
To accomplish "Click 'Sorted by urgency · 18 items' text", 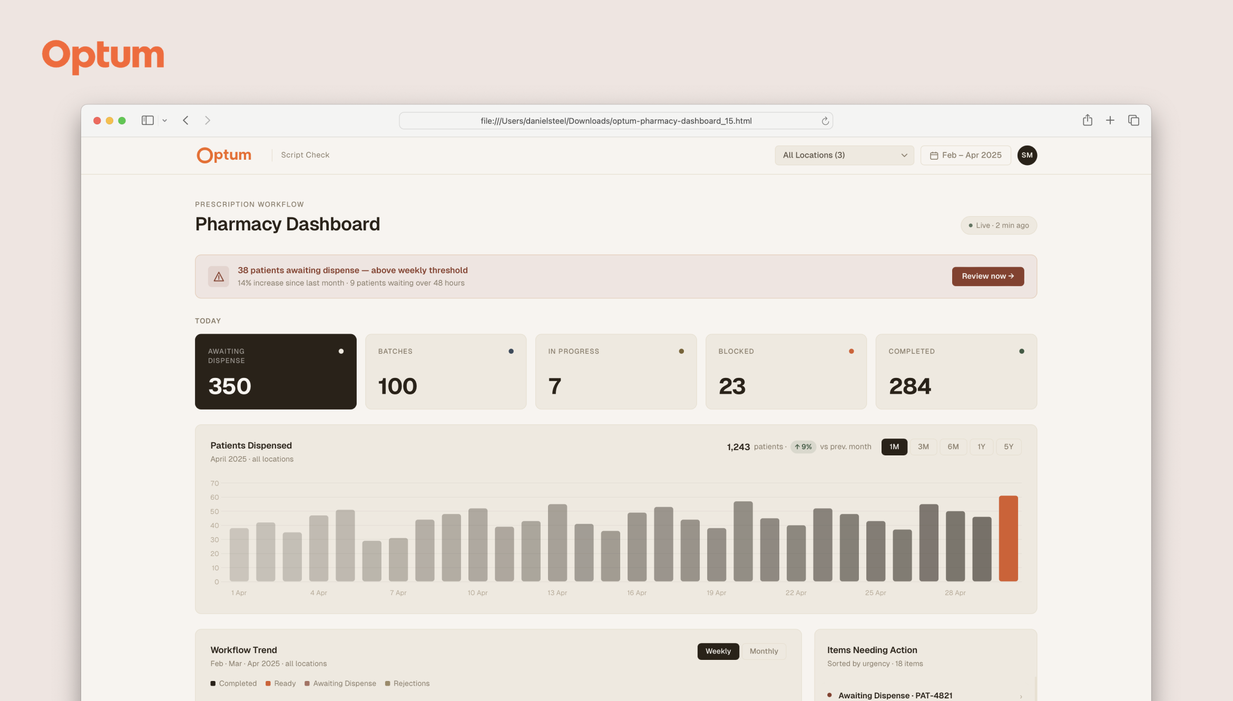I will 875,664.
